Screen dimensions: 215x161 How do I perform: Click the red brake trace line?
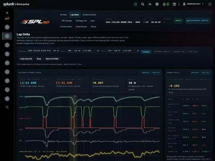coord(92,123)
